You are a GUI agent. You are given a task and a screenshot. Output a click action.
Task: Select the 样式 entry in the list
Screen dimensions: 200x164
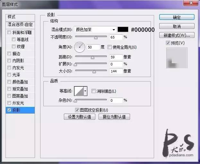pos(20,17)
